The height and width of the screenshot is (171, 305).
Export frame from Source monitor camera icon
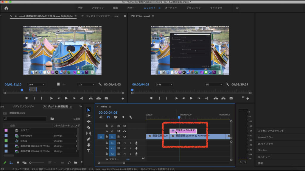[106, 98]
